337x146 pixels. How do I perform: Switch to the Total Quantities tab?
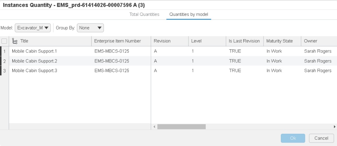coord(144,14)
